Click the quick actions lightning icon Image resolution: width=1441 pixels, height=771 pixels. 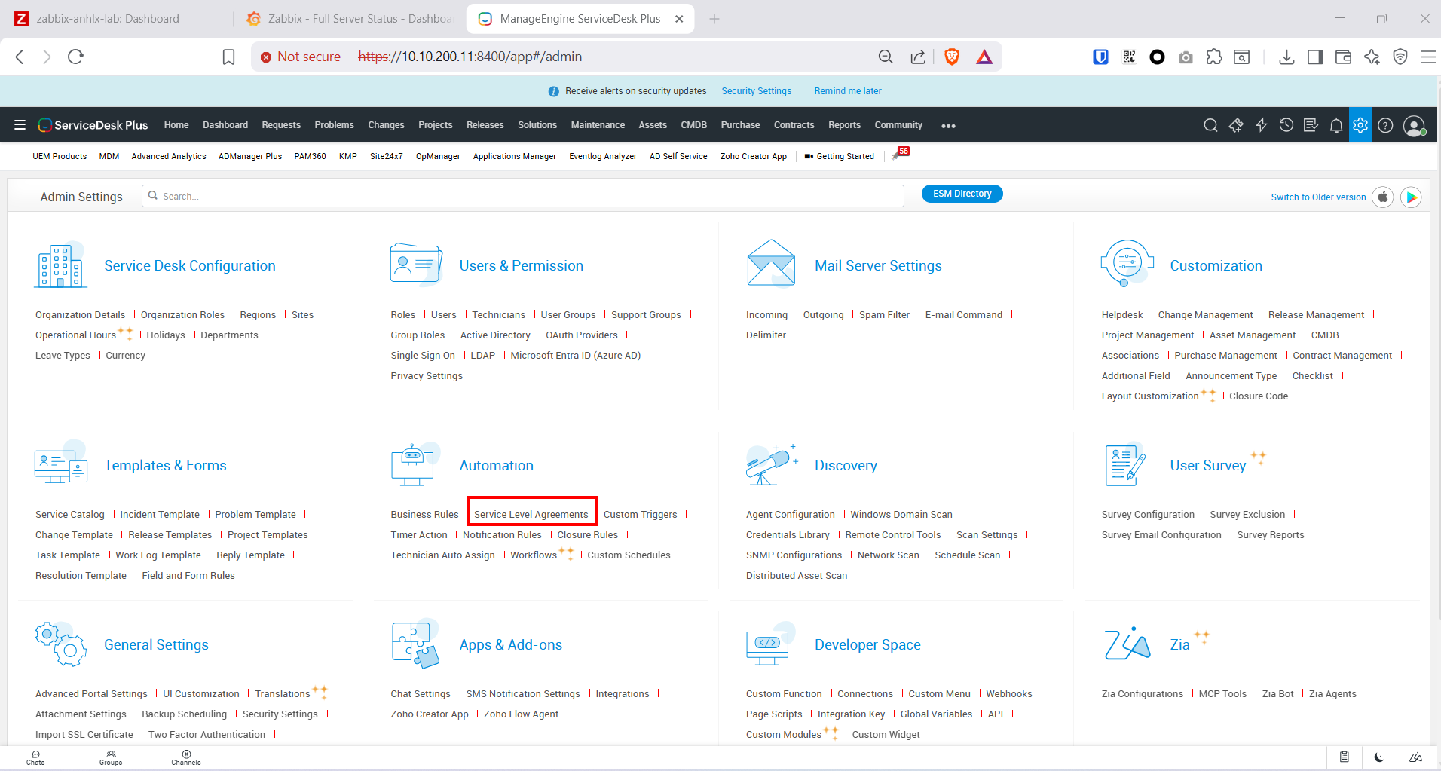coord(1261,125)
